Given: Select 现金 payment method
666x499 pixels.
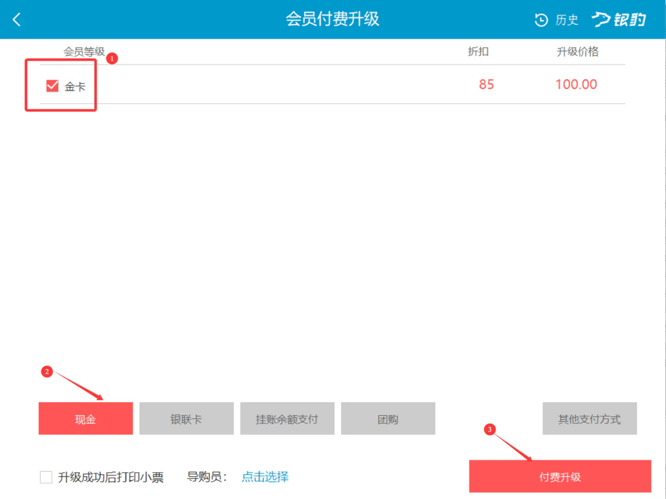Looking at the screenshot, I should [x=86, y=418].
